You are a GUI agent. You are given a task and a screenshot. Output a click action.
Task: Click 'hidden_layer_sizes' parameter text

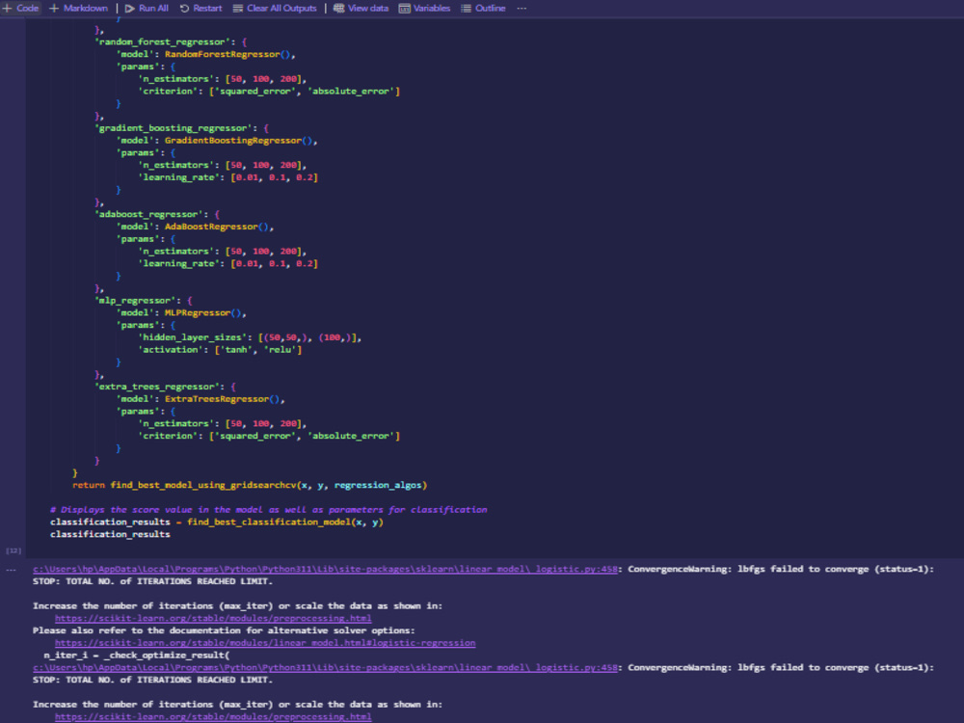click(x=193, y=336)
